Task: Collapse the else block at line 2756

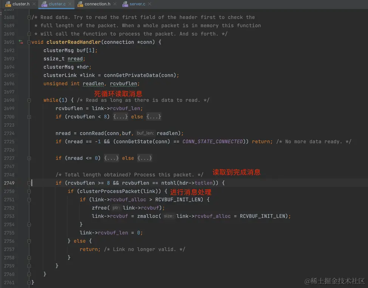Action: (29, 241)
